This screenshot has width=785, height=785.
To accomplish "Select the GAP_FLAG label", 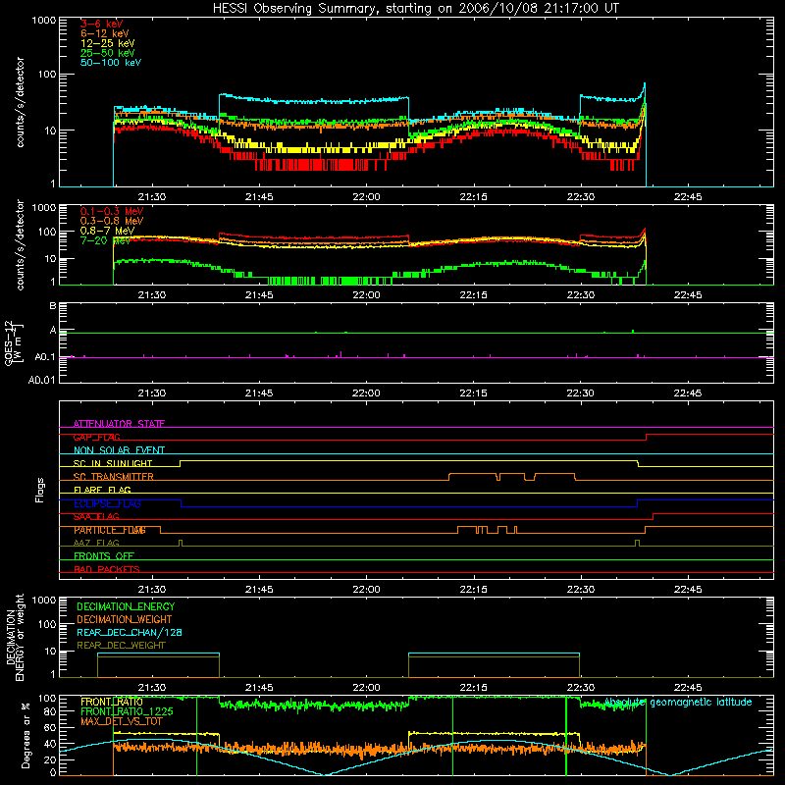I will tap(97, 437).
